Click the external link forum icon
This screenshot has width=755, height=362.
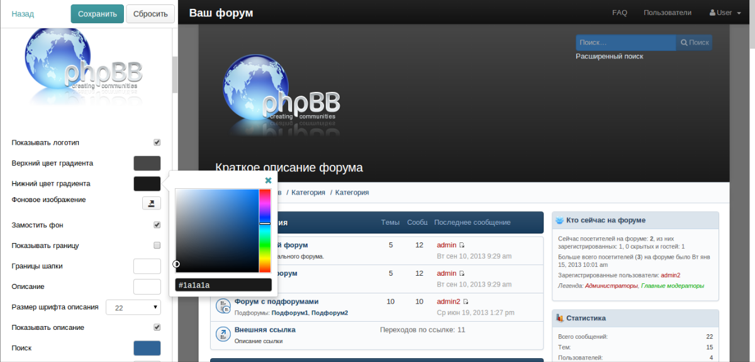click(x=223, y=334)
